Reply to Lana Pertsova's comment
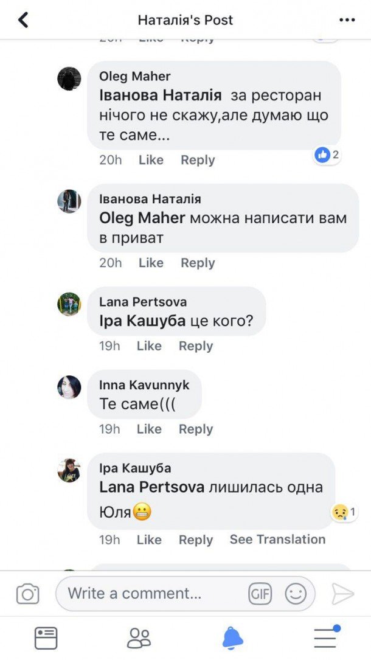 (196, 346)
